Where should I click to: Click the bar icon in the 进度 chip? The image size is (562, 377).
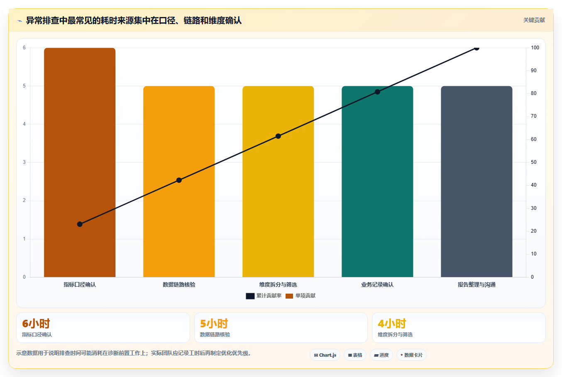click(376, 355)
